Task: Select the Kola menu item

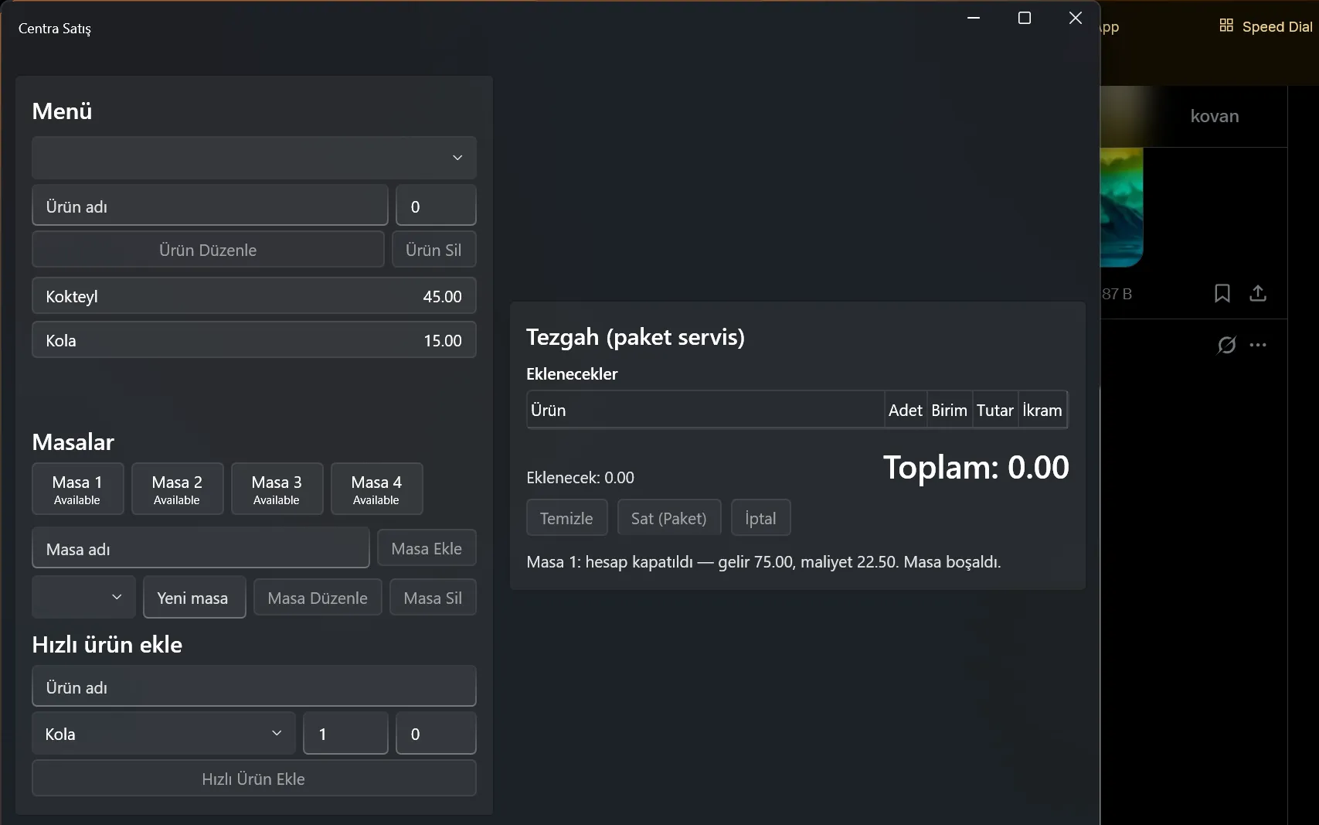Action: tap(253, 340)
